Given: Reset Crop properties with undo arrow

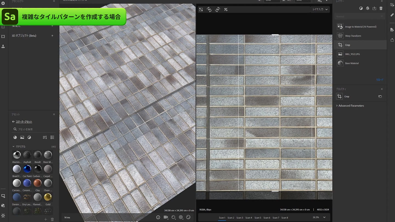Looking at the screenshot, I should [x=380, y=96].
